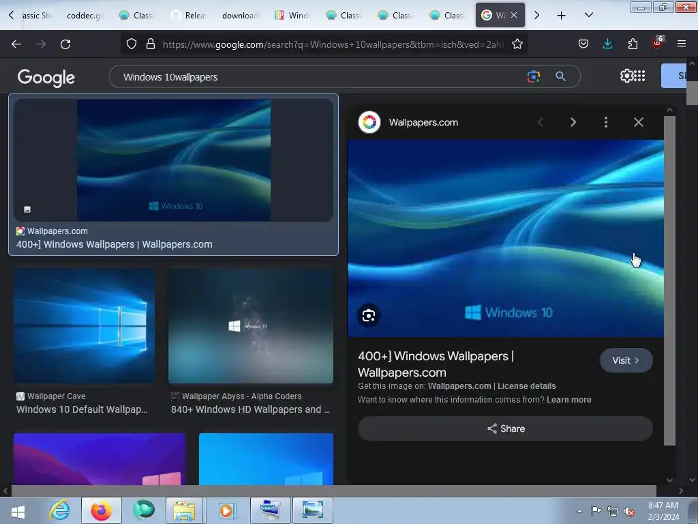Click the uBlock Origin extension icon
698x524 pixels.
click(658, 43)
